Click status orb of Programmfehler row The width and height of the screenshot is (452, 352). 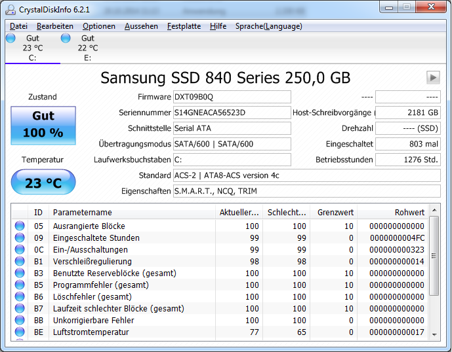pyautogui.click(x=20, y=285)
